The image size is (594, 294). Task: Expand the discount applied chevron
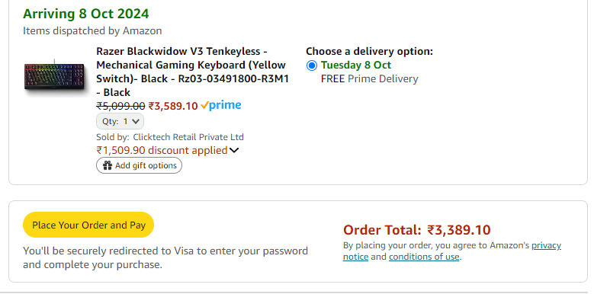[x=234, y=151]
